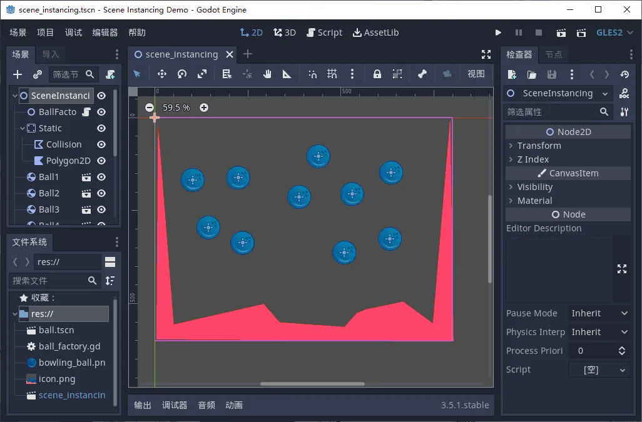Open the GLES2 renderer dropdown
Screen dimensions: 642x422
[614, 33]
